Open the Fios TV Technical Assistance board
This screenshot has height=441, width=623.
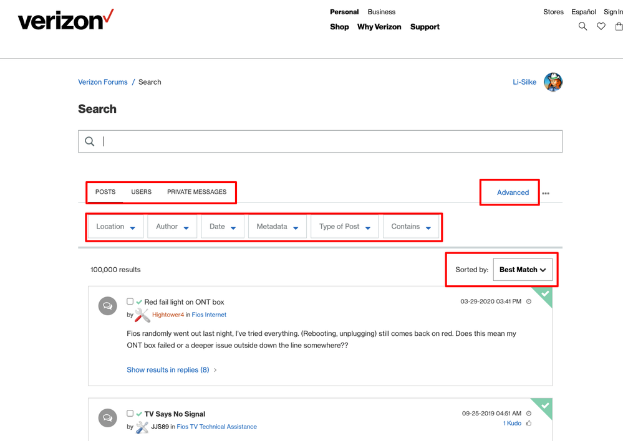[x=216, y=427]
